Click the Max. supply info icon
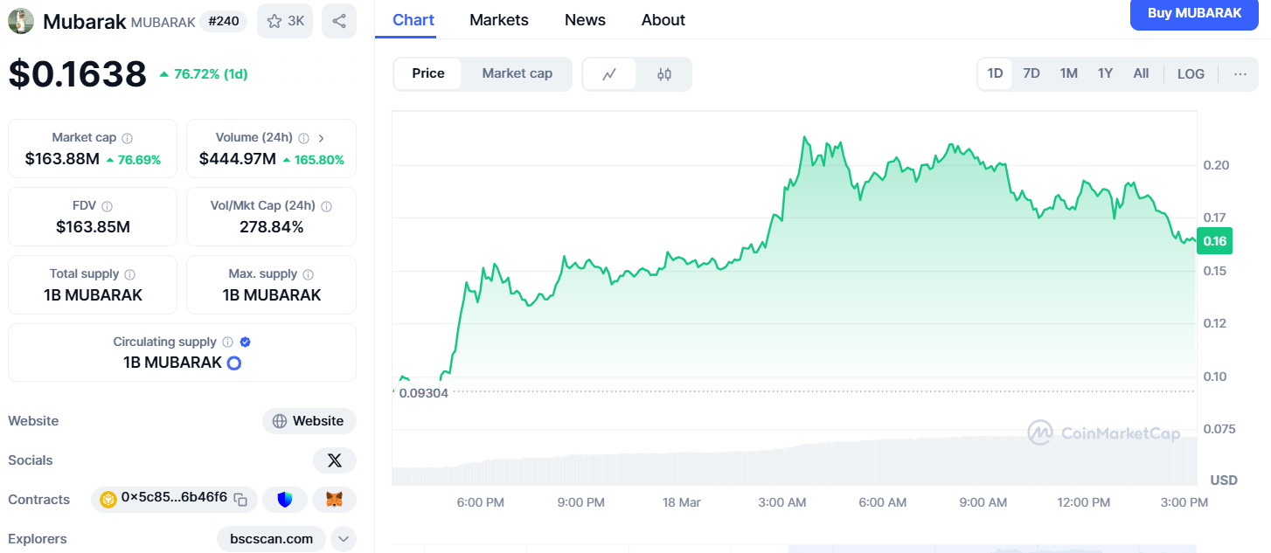 point(308,274)
